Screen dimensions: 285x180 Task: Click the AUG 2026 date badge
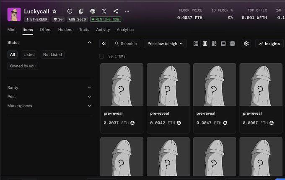(77, 19)
